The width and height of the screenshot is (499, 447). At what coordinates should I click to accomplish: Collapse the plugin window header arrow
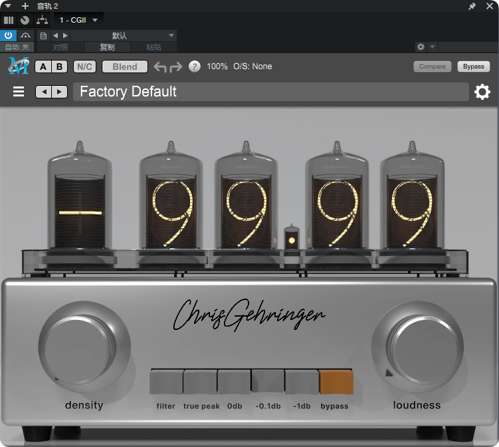pos(8,6)
